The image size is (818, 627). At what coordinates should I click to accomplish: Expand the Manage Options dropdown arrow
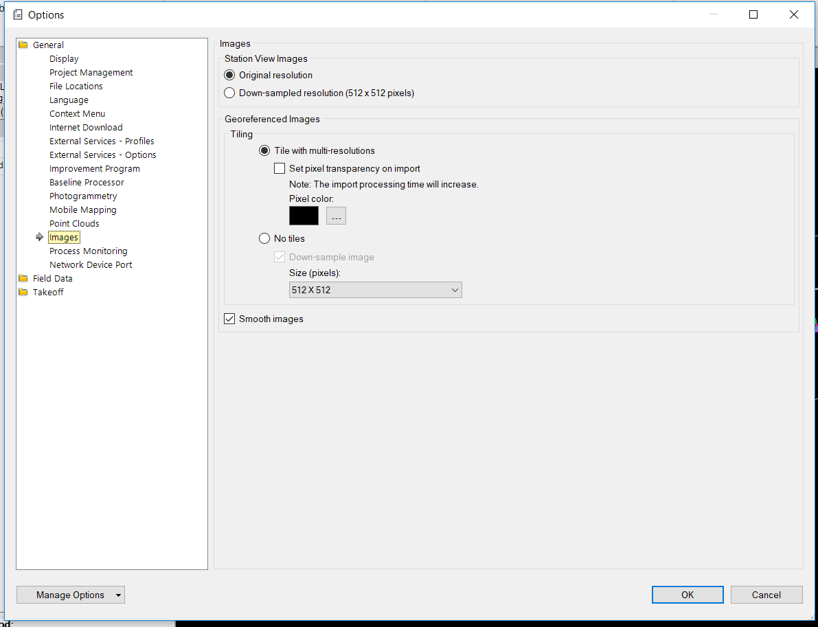(x=117, y=594)
